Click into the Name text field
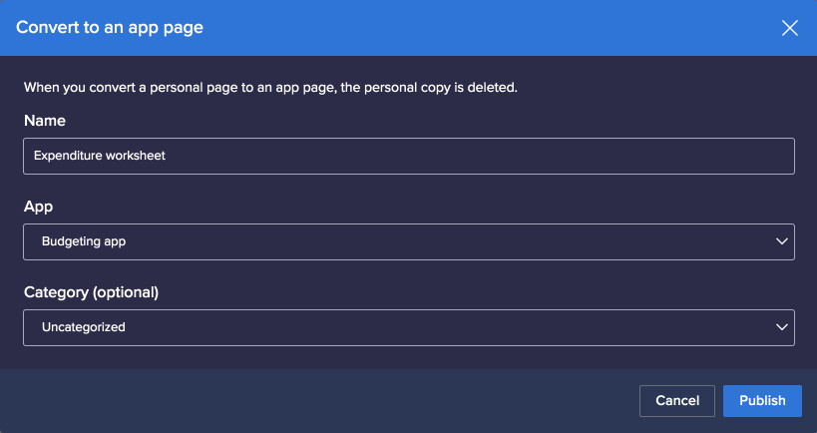817x433 pixels. point(409,156)
